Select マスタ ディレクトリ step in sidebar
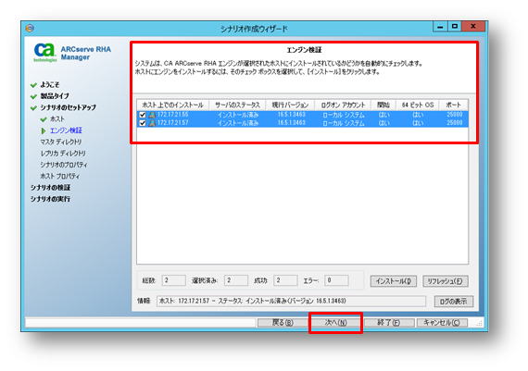 (x=61, y=142)
